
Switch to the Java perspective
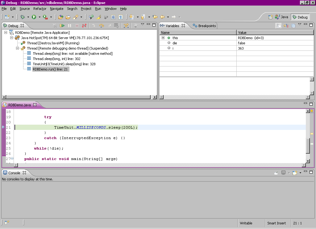[x=281, y=17]
